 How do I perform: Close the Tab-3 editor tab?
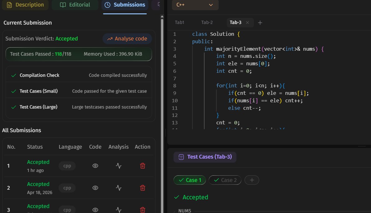pos(247,23)
